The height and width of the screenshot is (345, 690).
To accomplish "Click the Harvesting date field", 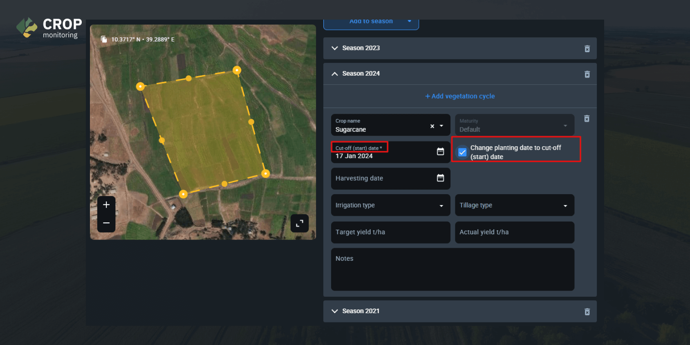I will tap(390, 179).
